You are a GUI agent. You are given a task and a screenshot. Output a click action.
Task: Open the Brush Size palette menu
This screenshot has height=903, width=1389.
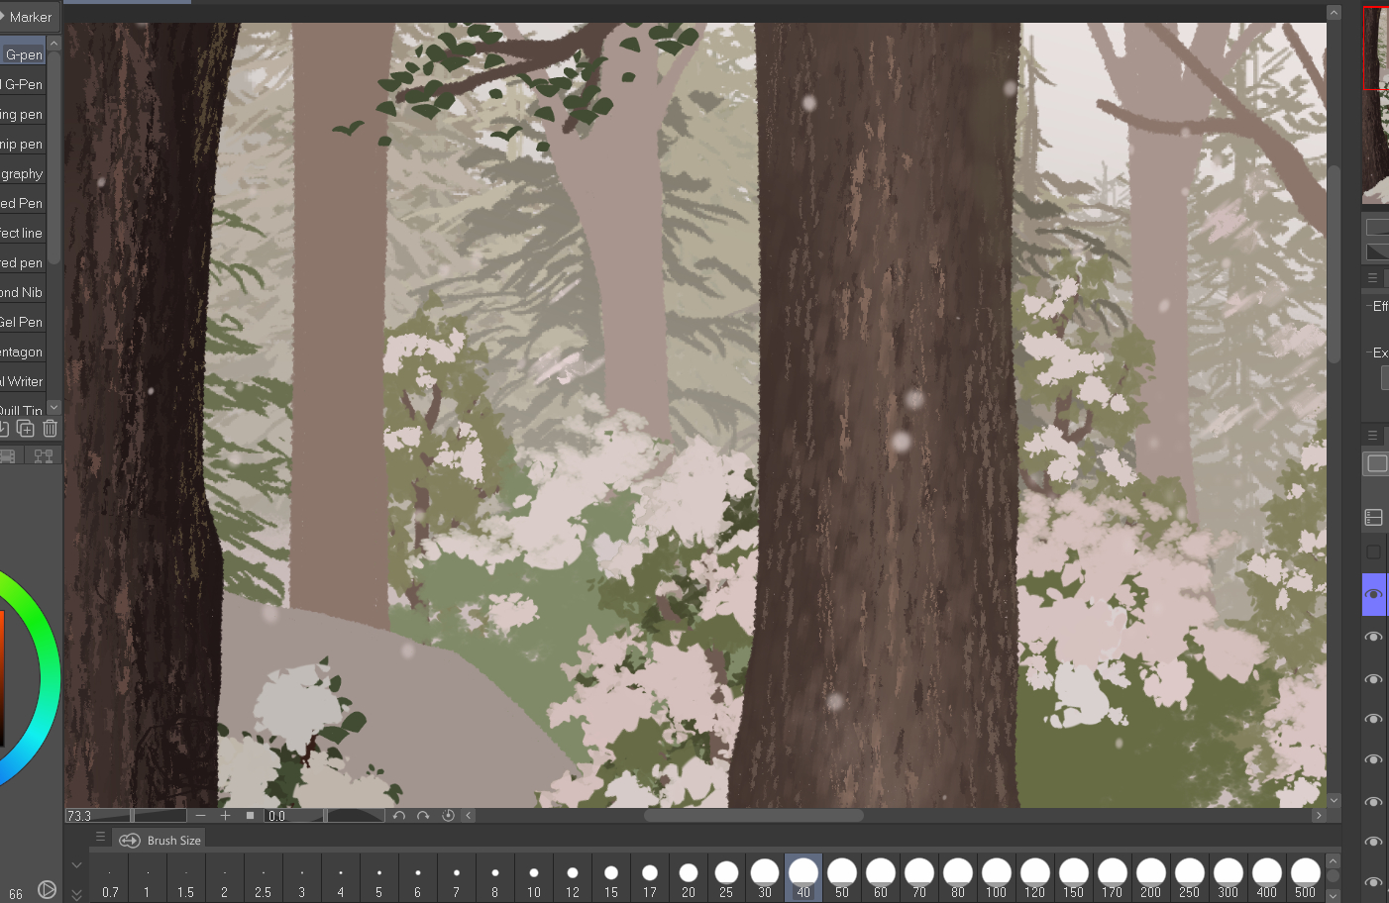pos(100,838)
